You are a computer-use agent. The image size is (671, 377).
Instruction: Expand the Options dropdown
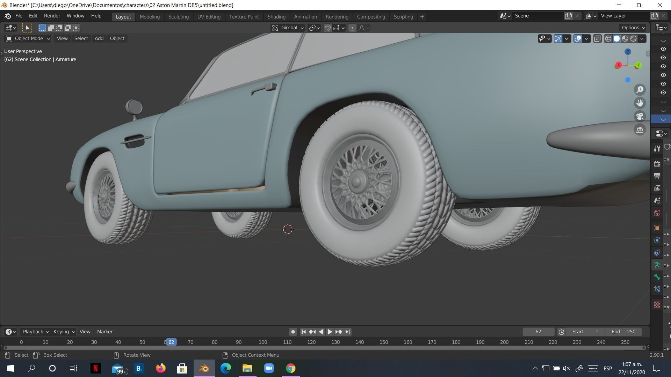[633, 28]
